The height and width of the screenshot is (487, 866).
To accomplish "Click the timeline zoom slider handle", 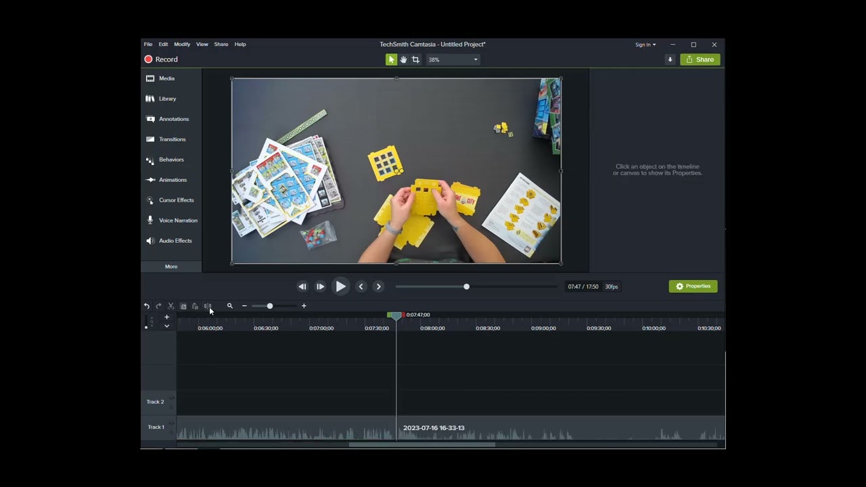I will (269, 306).
